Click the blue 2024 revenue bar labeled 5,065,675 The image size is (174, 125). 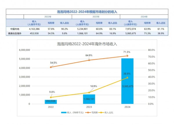tap(127, 81)
